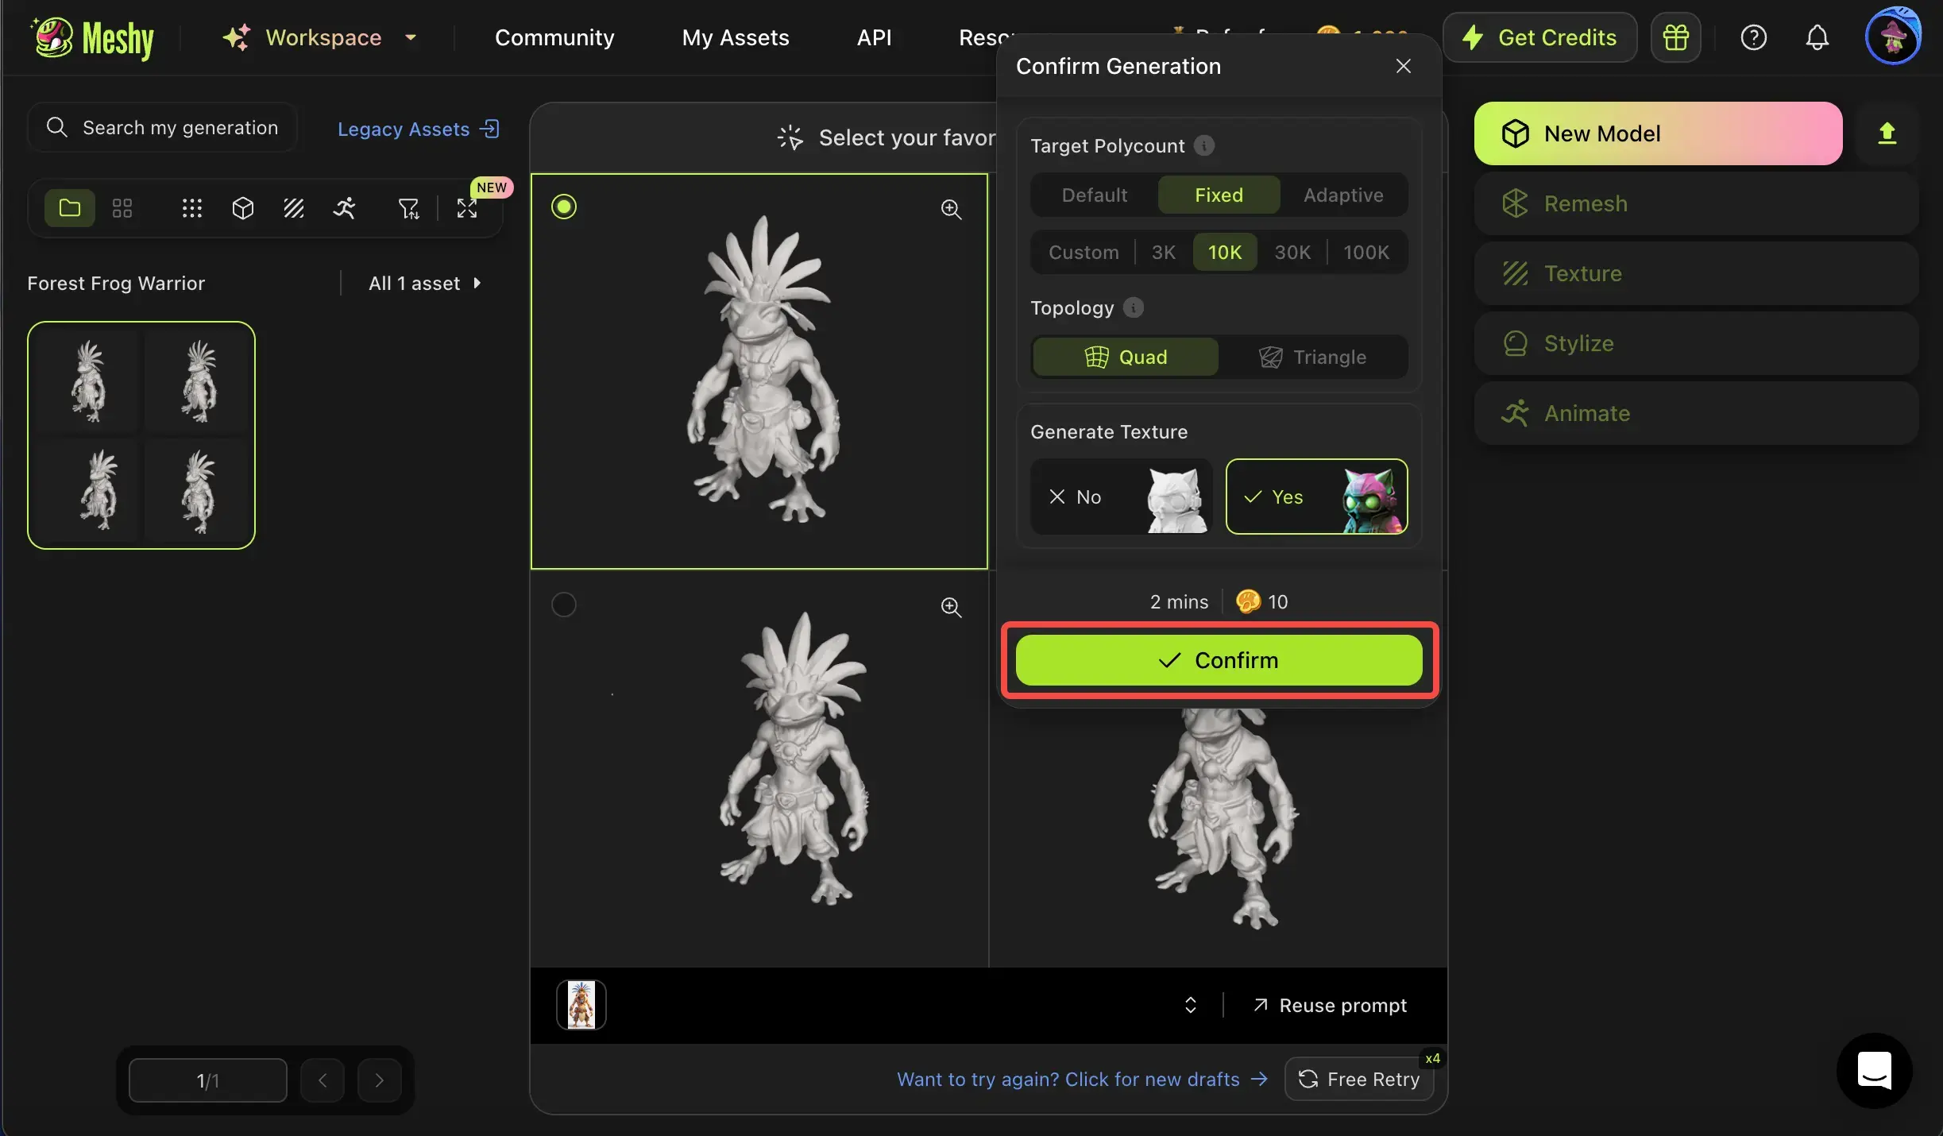Click the model cube filter icon

(x=243, y=208)
